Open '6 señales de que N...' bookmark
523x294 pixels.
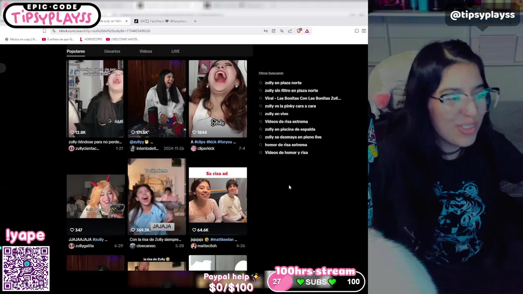[58, 39]
